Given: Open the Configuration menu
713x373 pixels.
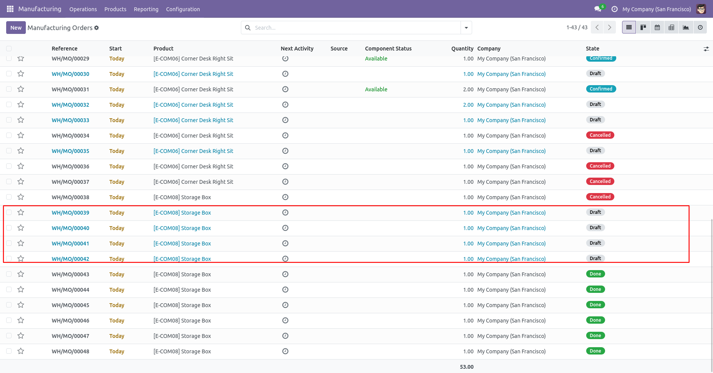Looking at the screenshot, I should pyautogui.click(x=183, y=9).
